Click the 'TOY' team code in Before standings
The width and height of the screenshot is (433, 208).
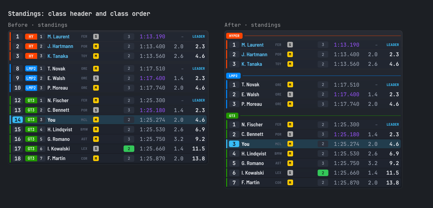coord(84,56)
